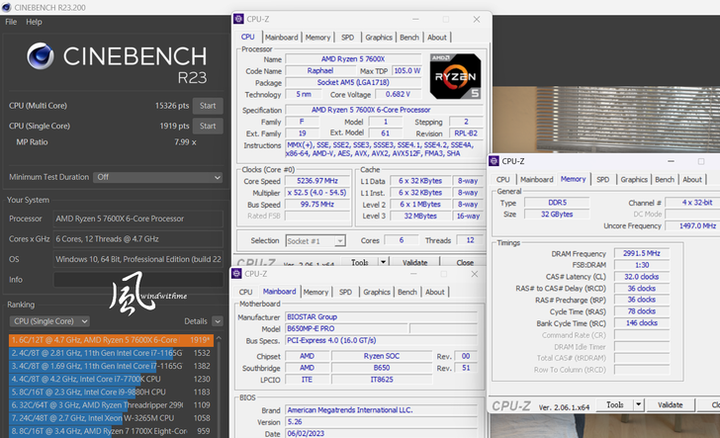The width and height of the screenshot is (720, 438).
Task: Expand the Details dropdown in Ranking
Action: pos(201,321)
